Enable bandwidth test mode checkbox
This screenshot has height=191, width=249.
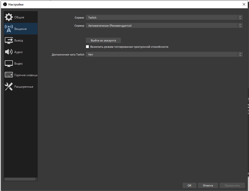(87, 47)
